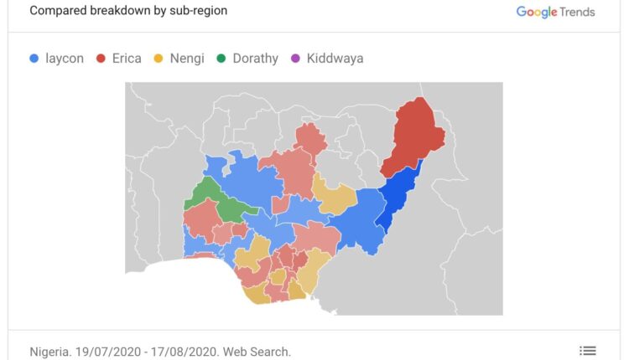The width and height of the screenshot is (629, 360).
Task: Open the Google Trends logo
Action: [555, 12]
